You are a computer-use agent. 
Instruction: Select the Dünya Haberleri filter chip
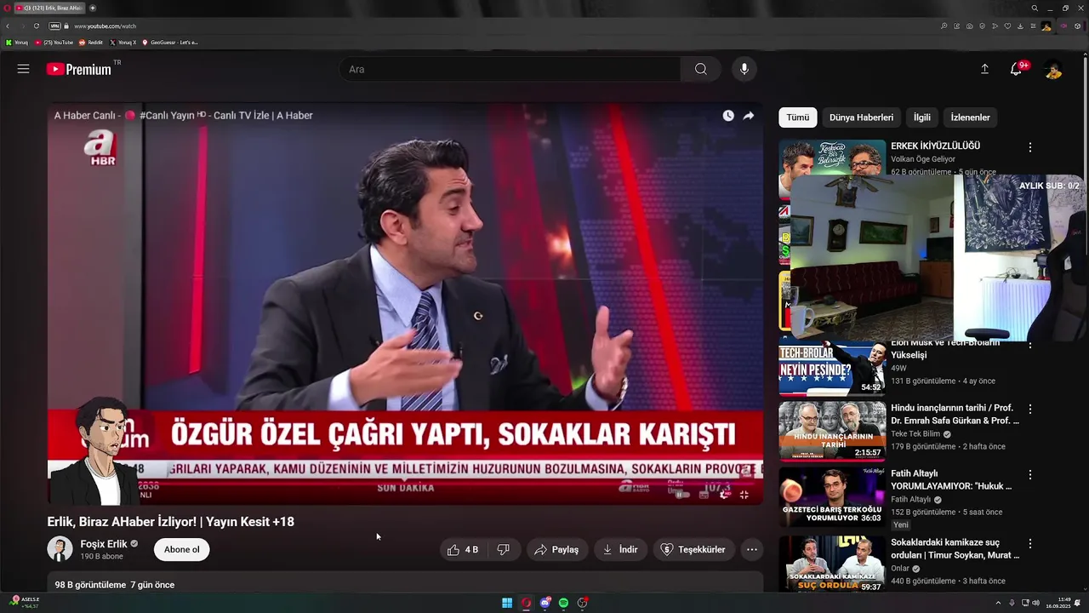point(861,117)
